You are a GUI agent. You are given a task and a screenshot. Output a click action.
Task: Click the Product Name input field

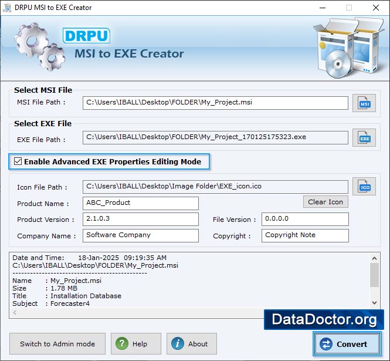[140, 203]
